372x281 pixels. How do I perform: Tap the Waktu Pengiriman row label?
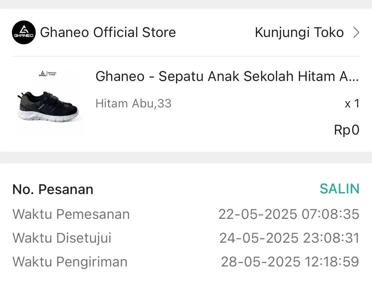point(70,262)
